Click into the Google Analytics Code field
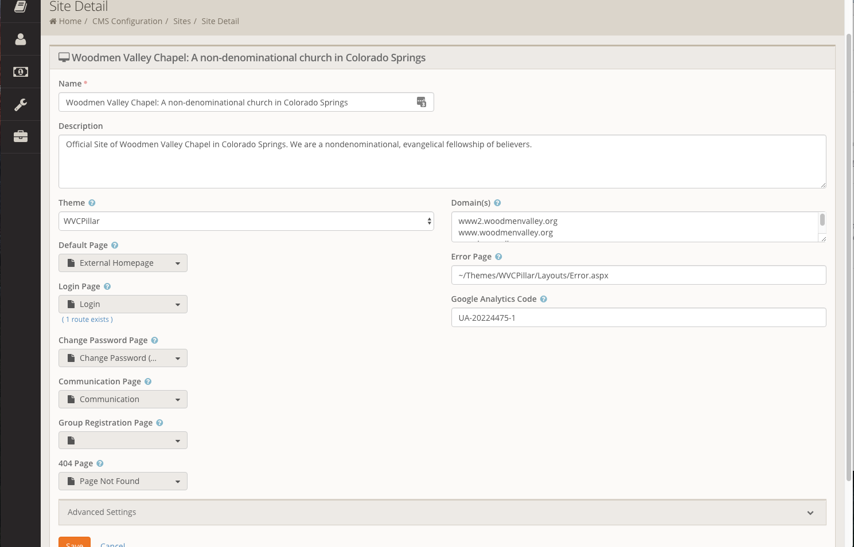Screen dimensions: 854x547 coord(638,317)
